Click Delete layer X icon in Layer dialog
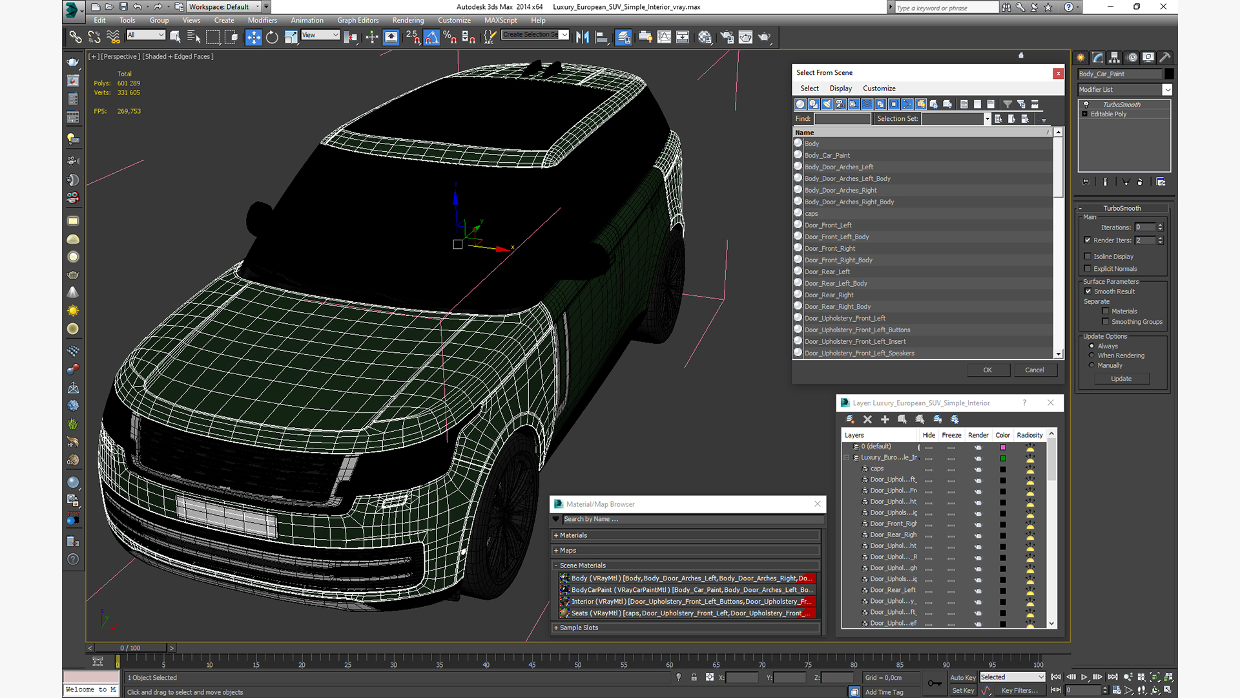This screenshot has height=698, width=1240. [x=867, y=419]
